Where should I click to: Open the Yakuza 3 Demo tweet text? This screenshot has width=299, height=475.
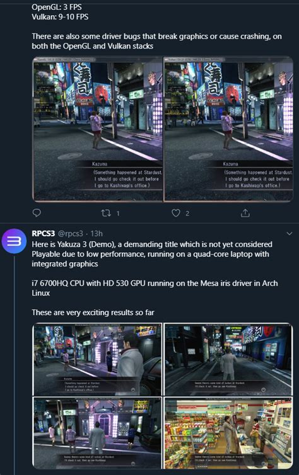pos(152,254)
